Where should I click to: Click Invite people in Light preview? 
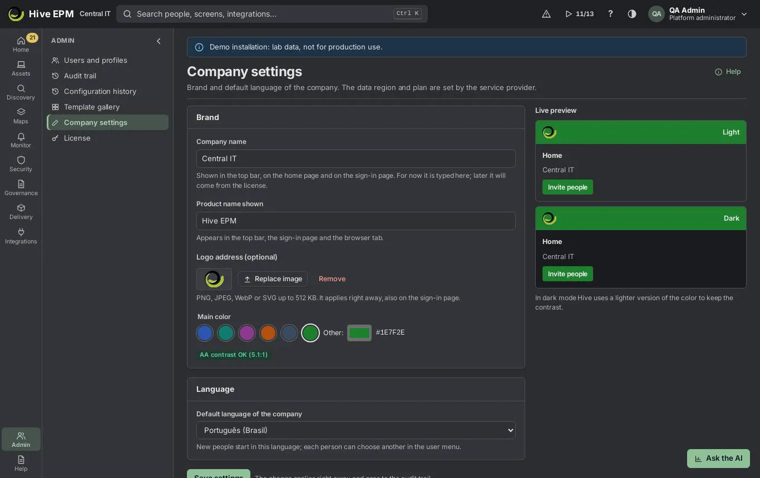coord(567,187)
